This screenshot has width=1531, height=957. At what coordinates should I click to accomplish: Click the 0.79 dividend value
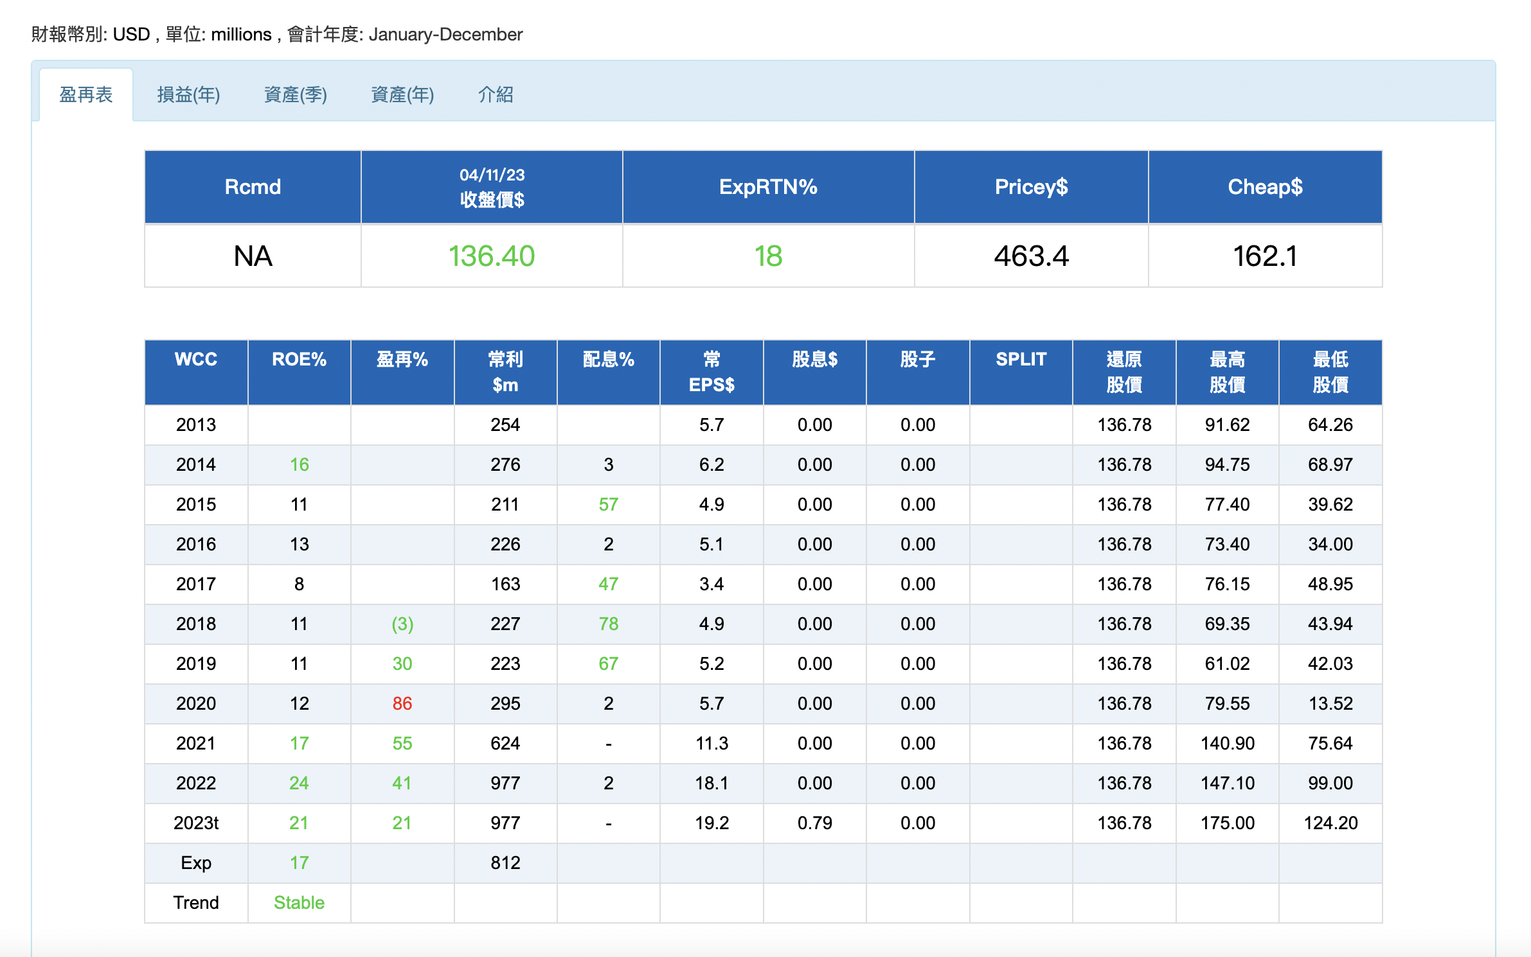click(814, 823)
